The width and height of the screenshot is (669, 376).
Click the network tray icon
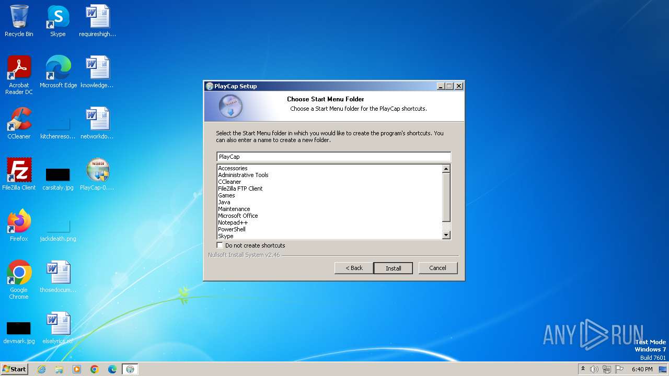(607, 369)
